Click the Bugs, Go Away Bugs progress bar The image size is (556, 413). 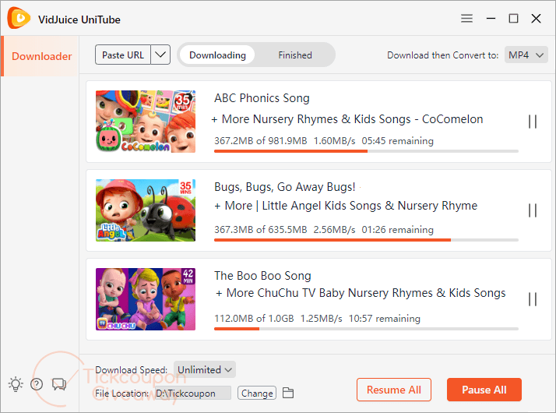tap(366, 240)
